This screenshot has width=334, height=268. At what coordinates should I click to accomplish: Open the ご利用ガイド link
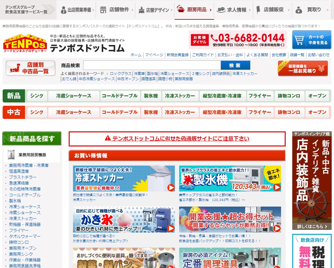pos(203,55)
